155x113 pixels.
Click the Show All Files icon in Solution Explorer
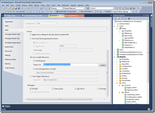[118, 18]
